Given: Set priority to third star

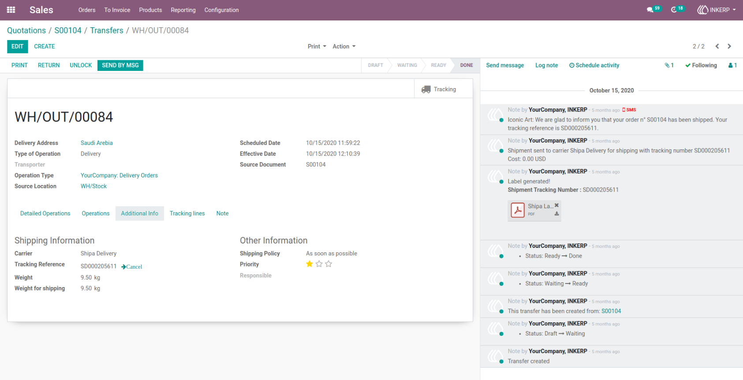Looking at the screenshot, I should point(329,264).
